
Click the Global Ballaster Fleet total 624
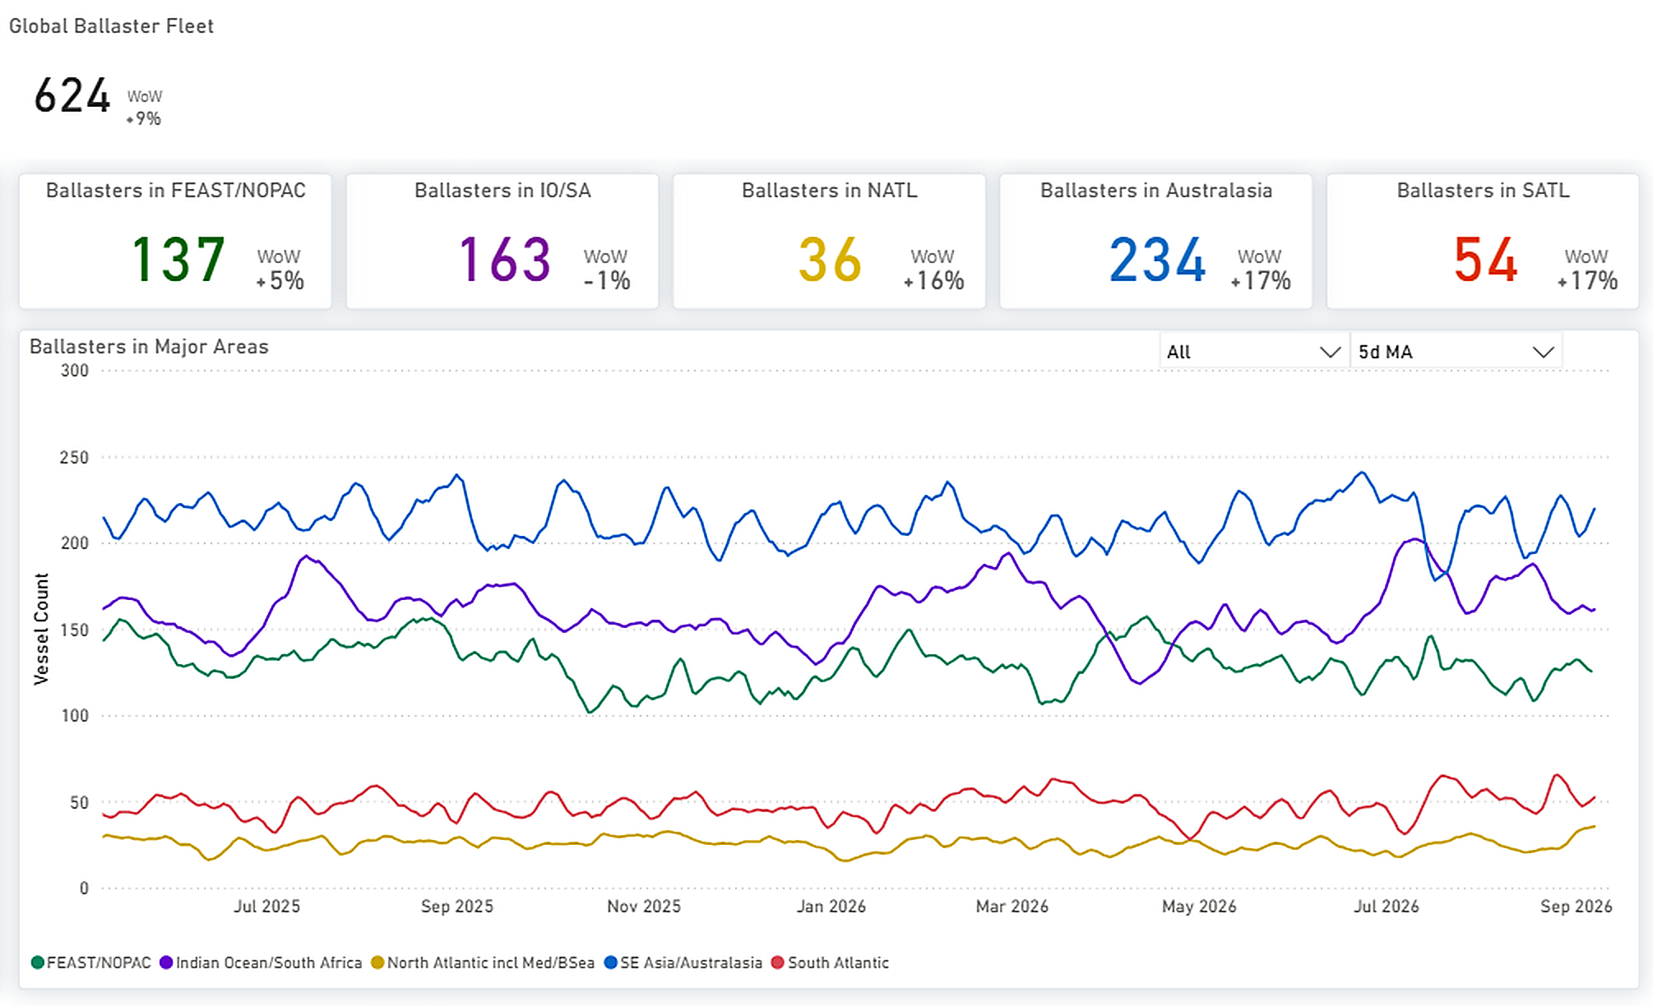(x=72, y=95)
